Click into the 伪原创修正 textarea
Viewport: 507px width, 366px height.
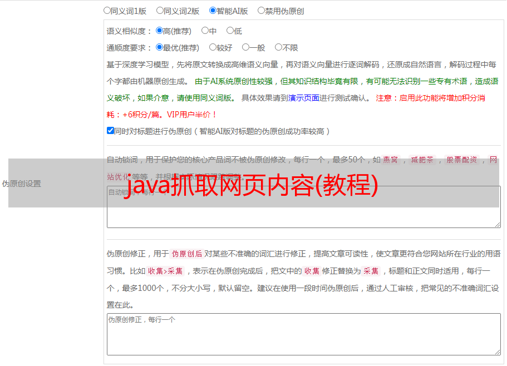point(304,334)
